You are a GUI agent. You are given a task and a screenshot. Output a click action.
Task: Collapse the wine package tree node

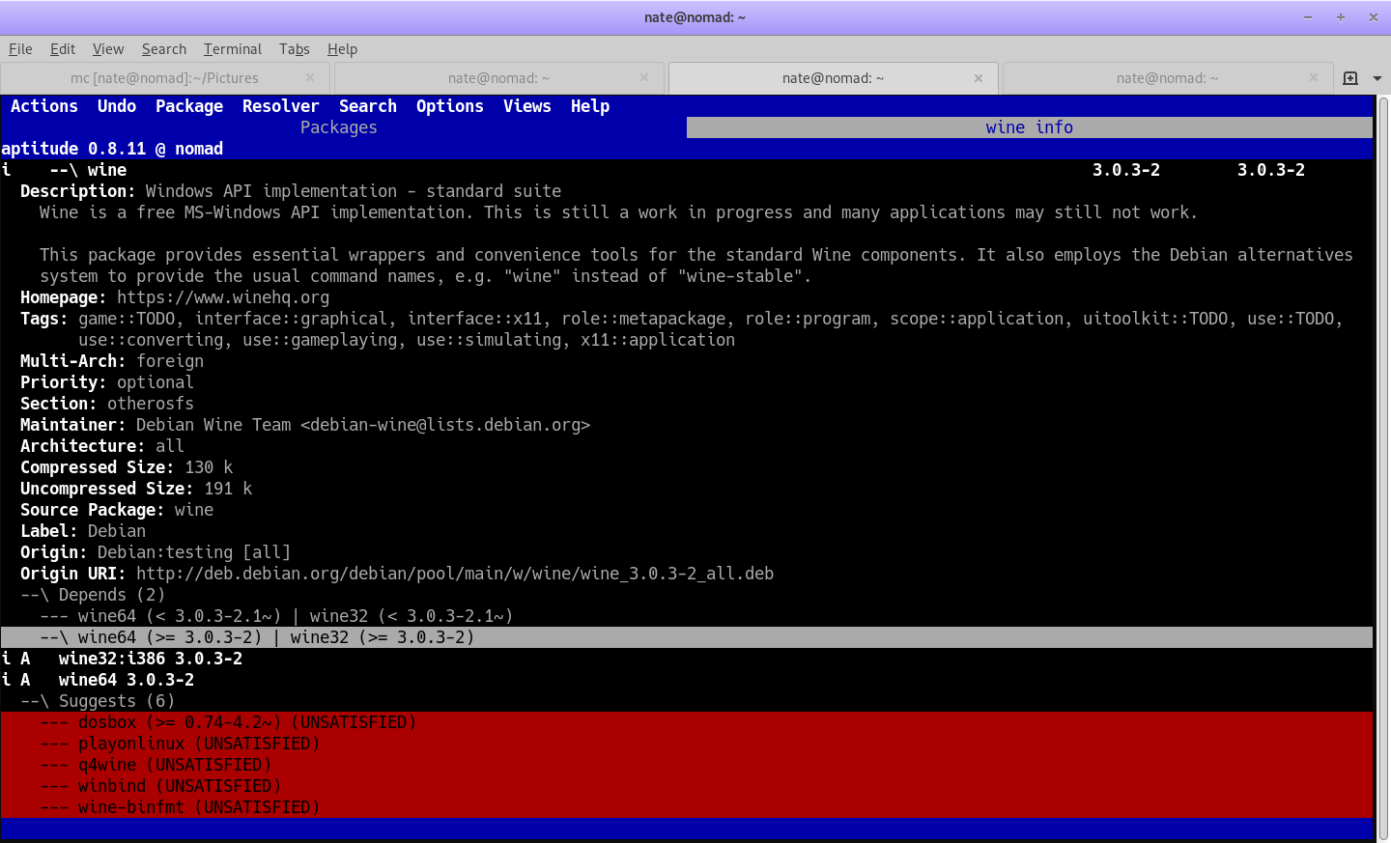63,170
